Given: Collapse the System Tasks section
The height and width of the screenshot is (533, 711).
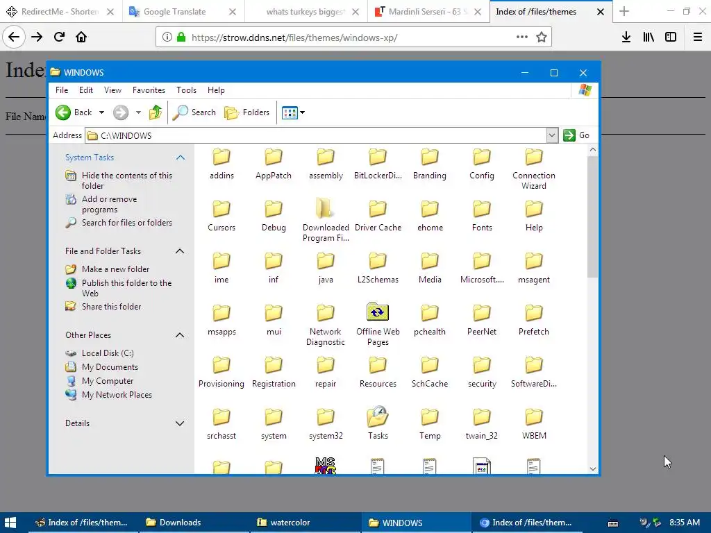Looking at the screenshot, I should [x=180, y=158].
